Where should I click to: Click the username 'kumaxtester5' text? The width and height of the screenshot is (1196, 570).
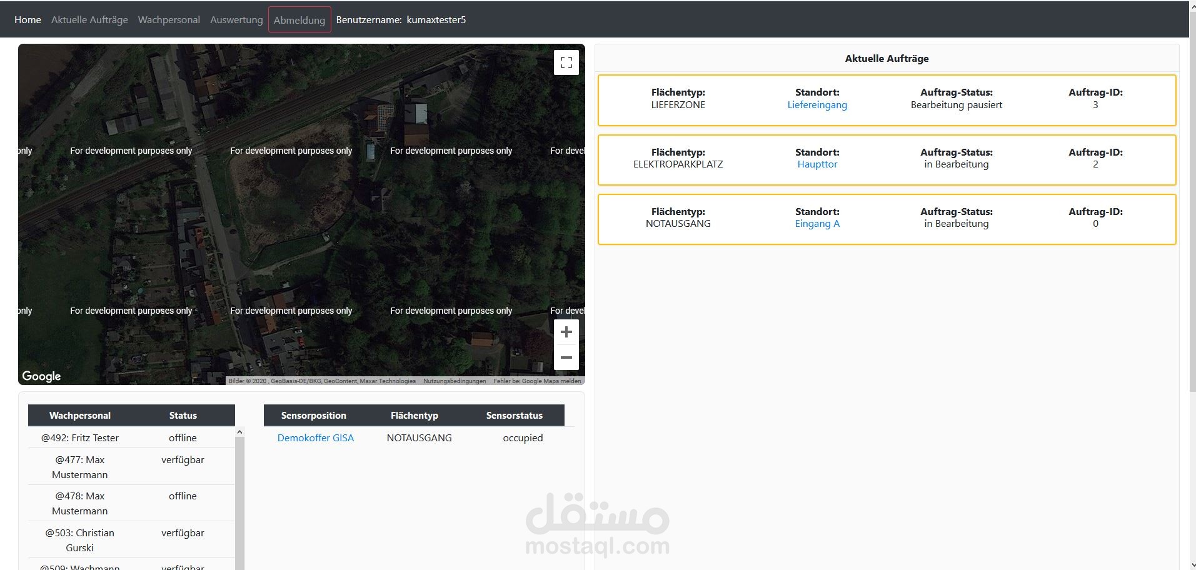click(436, 20)
